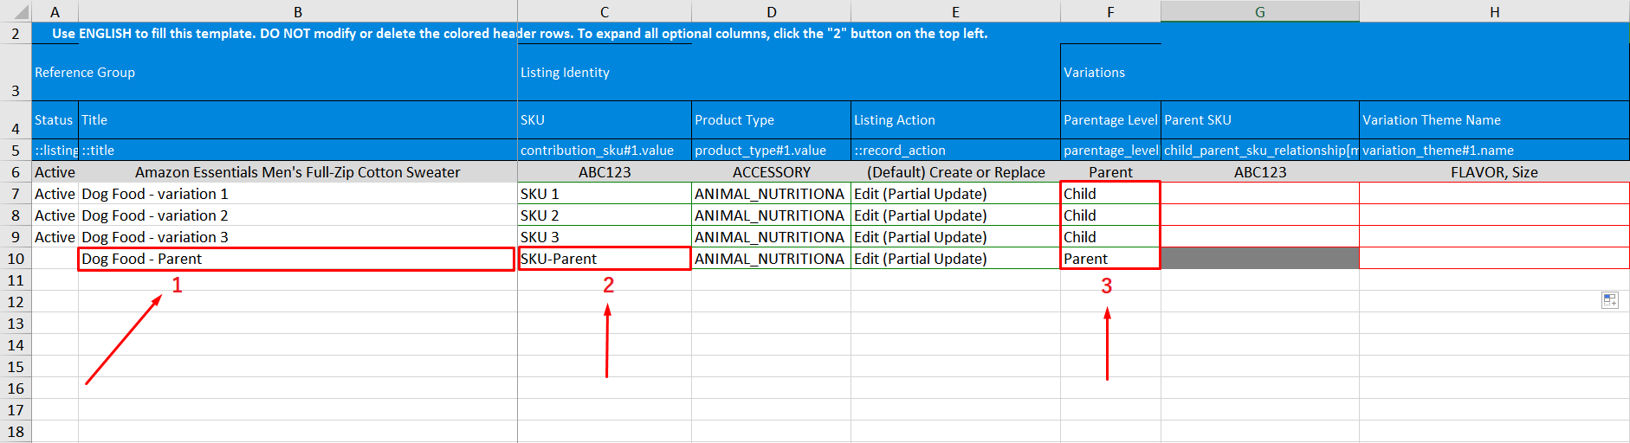
Task: Click the 'product_type#1.value' cell
Action: (771, 151)
